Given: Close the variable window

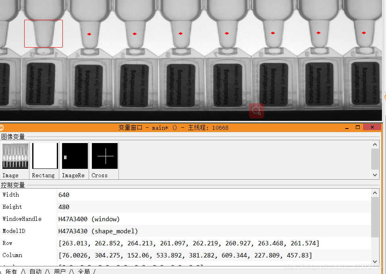Looking at the screenshot, I should point(372,127).
